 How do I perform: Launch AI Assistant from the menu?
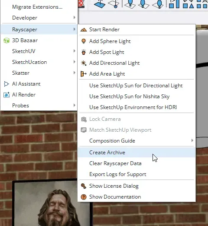pyautogui.click(x=39, y=84)
